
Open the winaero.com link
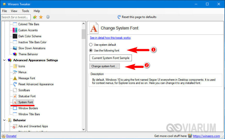tap(206, 136)
